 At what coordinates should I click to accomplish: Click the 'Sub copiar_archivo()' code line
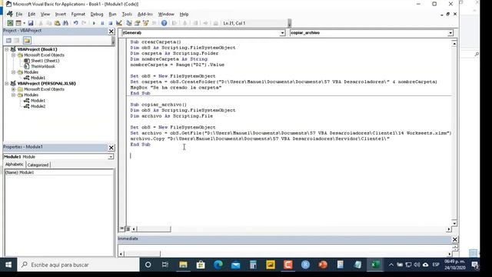click(x=158, y=105)
